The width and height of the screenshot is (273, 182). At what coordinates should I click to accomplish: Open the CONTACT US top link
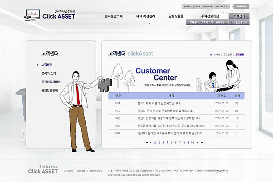(x=221, y=6)
